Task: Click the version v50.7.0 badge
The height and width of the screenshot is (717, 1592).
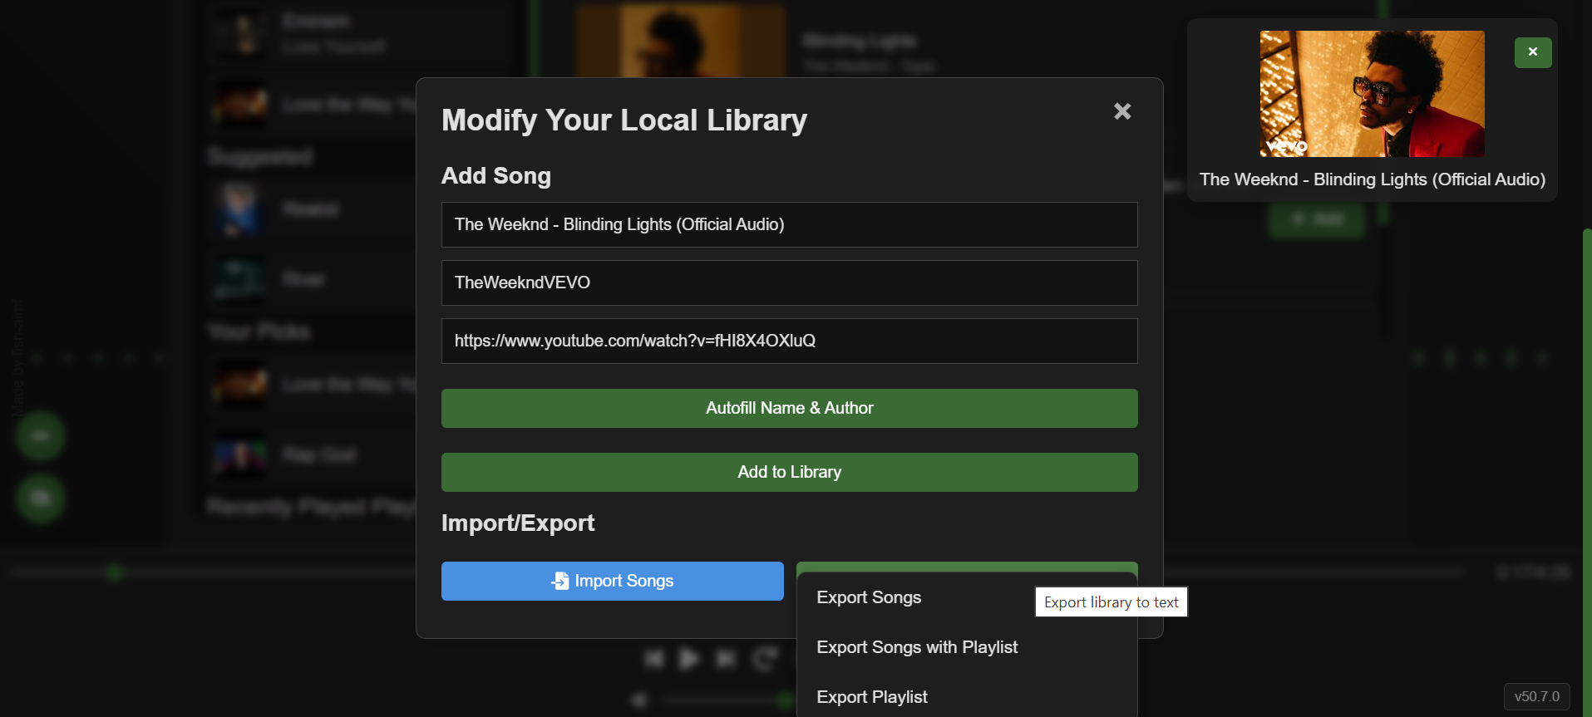Action: 1536,696
